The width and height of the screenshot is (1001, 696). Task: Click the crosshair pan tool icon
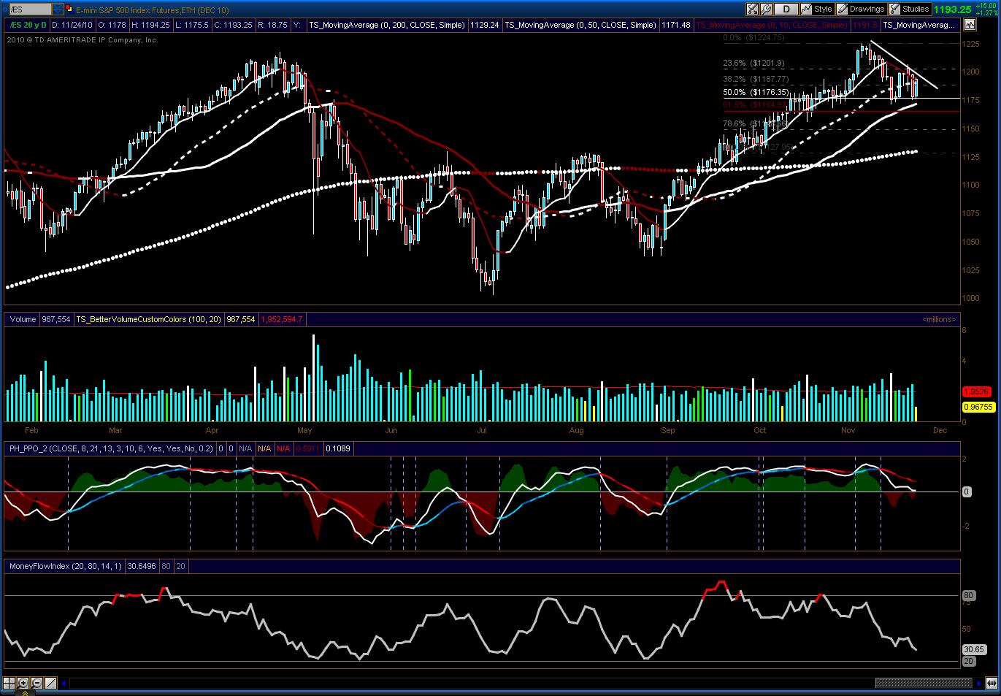[x=9, y=684]
